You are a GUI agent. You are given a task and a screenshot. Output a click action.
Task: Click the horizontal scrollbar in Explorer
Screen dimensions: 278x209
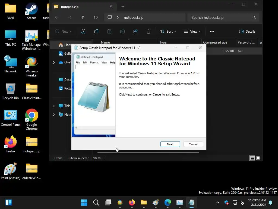[x=148, y=152]
